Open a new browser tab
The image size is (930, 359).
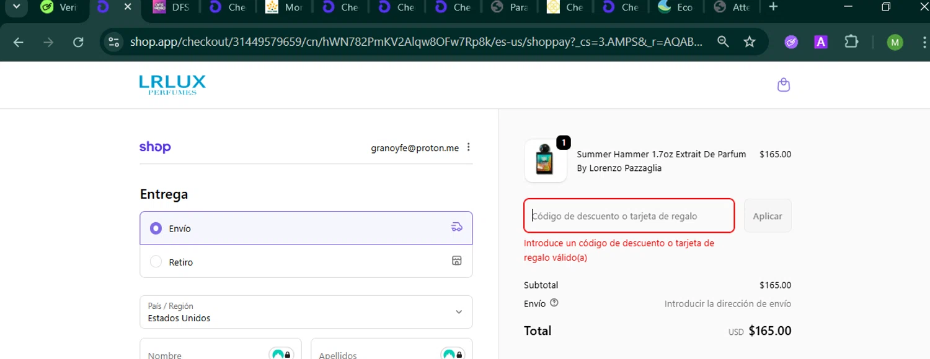click(773, 7)
